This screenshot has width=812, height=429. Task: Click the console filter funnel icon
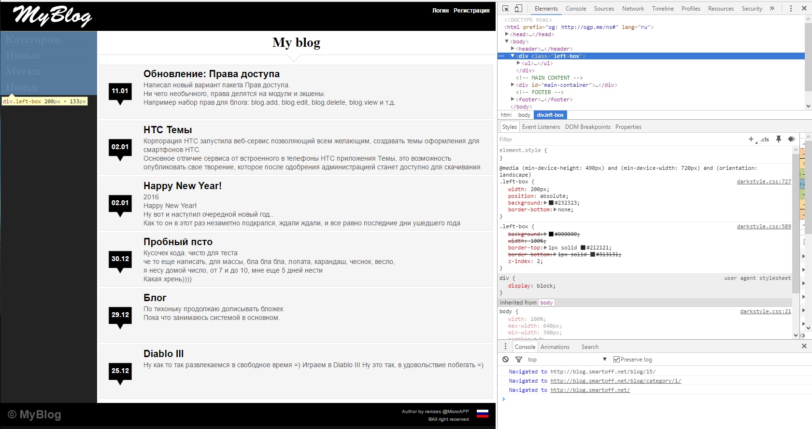(x=519, y=360)
